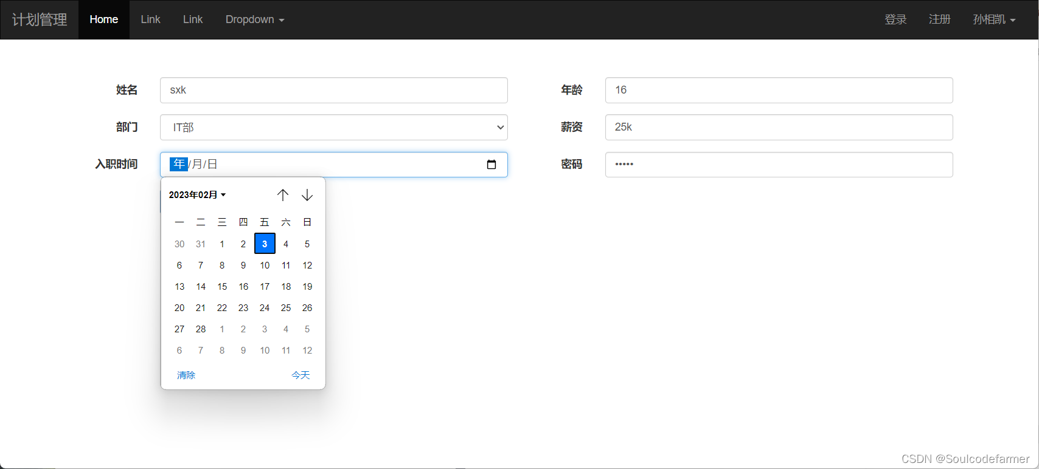Screen dimensions: 1039x469
Task: Pick date 22 in the calendar
Action: 222,308
